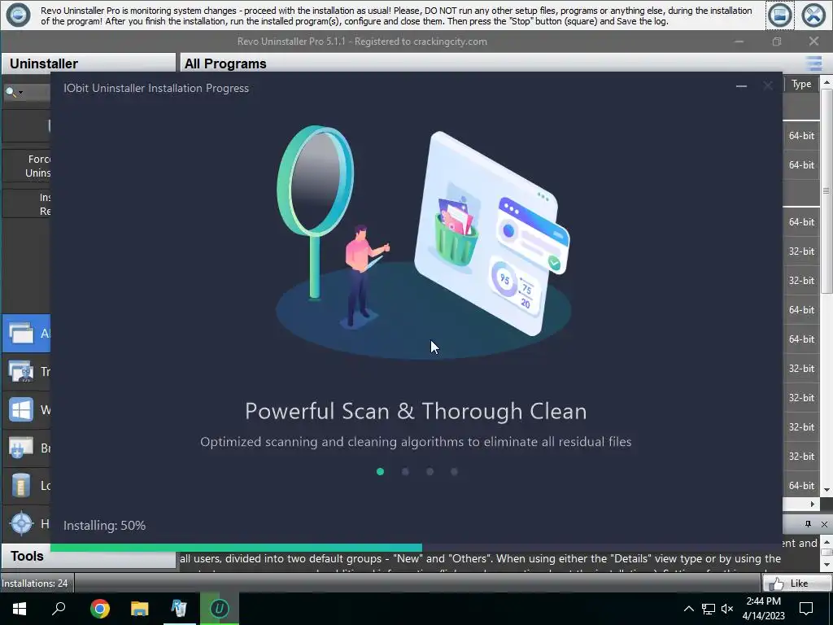This screenshot has width=833, height=625.
Task: Open the taskbar clock and date
Action: tap(763, 609)
